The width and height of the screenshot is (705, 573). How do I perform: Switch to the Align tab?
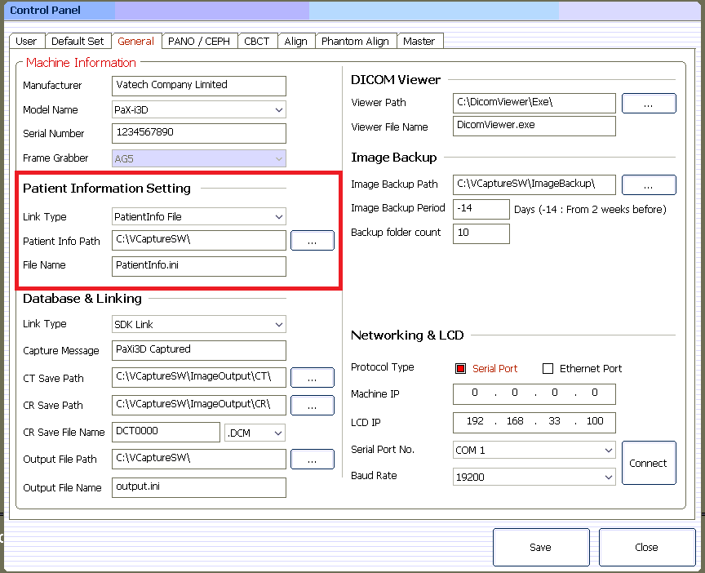point(295,41)
